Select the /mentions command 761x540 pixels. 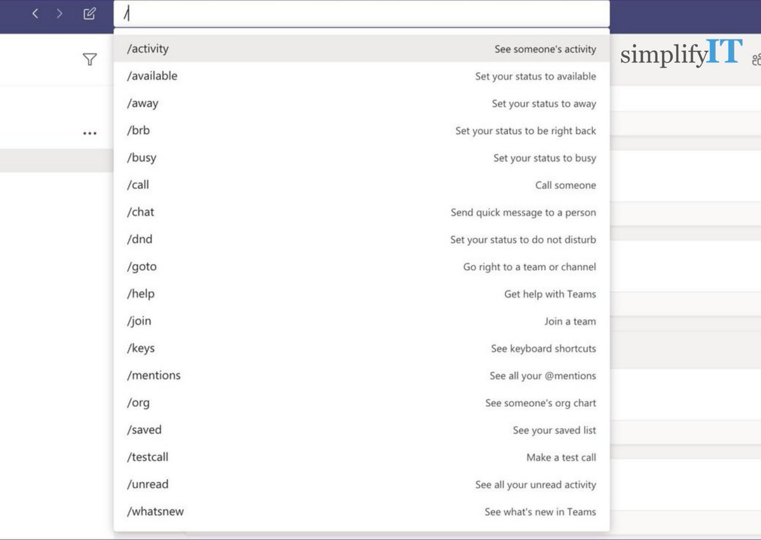pyautogui.click(x=361, y=376)
